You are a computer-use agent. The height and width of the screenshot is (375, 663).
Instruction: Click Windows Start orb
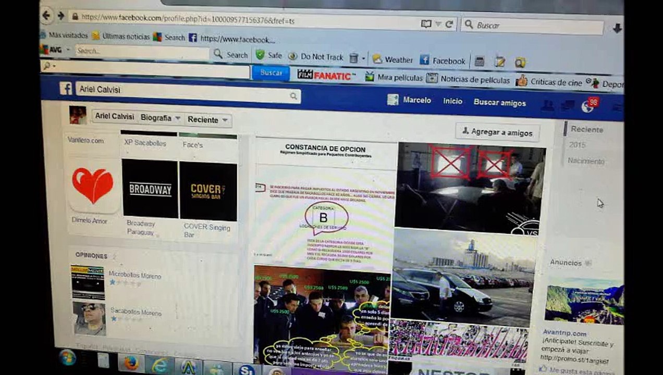tap(67, 358)
